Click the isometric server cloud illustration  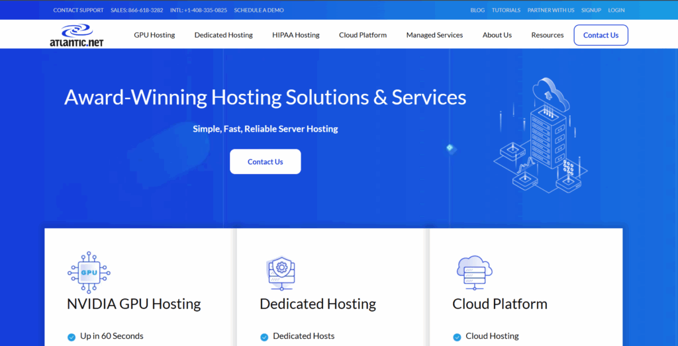[540, 136]
